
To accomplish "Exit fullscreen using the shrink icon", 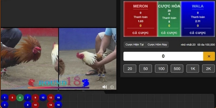I will coord(112,87).
